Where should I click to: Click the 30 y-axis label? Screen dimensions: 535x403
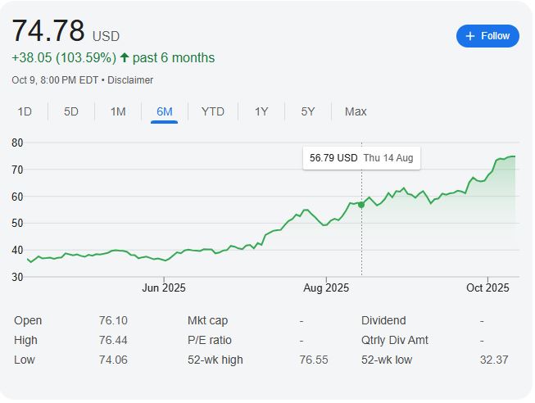click(17, 277)
